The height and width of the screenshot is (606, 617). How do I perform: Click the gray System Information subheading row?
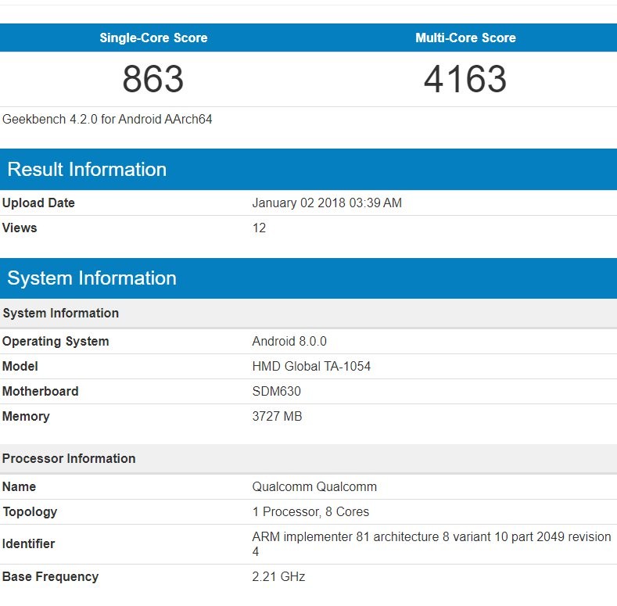[x=308, y=314]
